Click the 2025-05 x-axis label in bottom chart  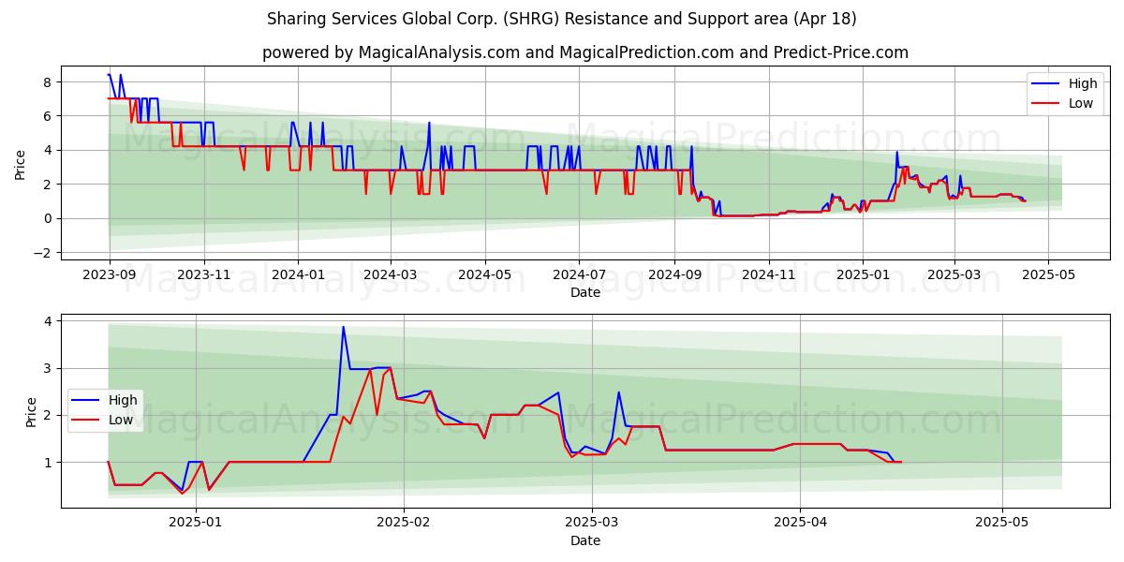click(x=1002, y=525)
